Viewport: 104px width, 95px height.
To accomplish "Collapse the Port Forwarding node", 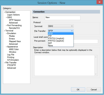I will coord(6,25).
